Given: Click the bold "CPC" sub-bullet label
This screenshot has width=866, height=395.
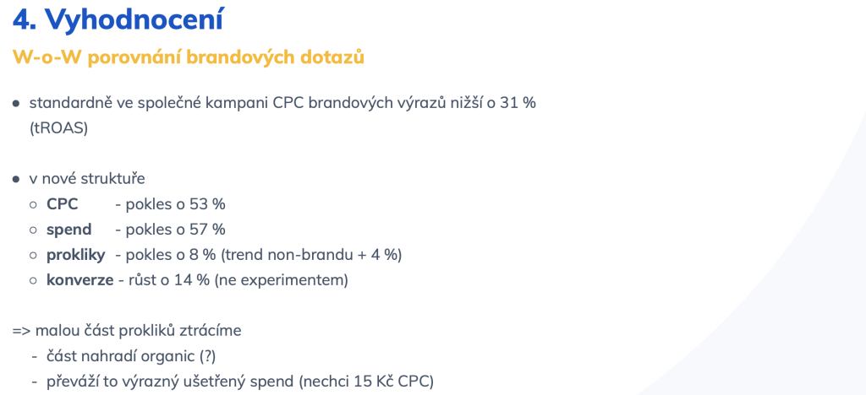Looking at the screenshot, I should click(63, 204).
